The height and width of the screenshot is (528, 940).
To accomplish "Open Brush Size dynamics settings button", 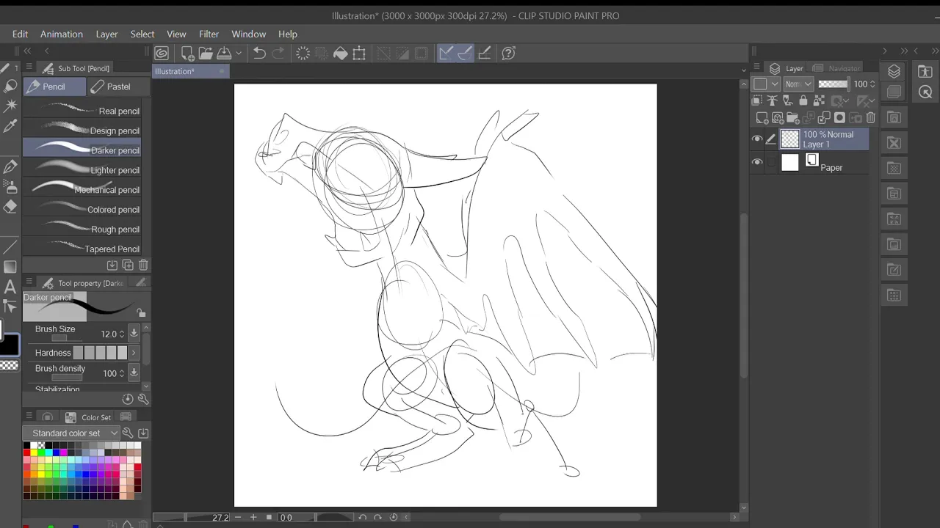I will (134, 334).
